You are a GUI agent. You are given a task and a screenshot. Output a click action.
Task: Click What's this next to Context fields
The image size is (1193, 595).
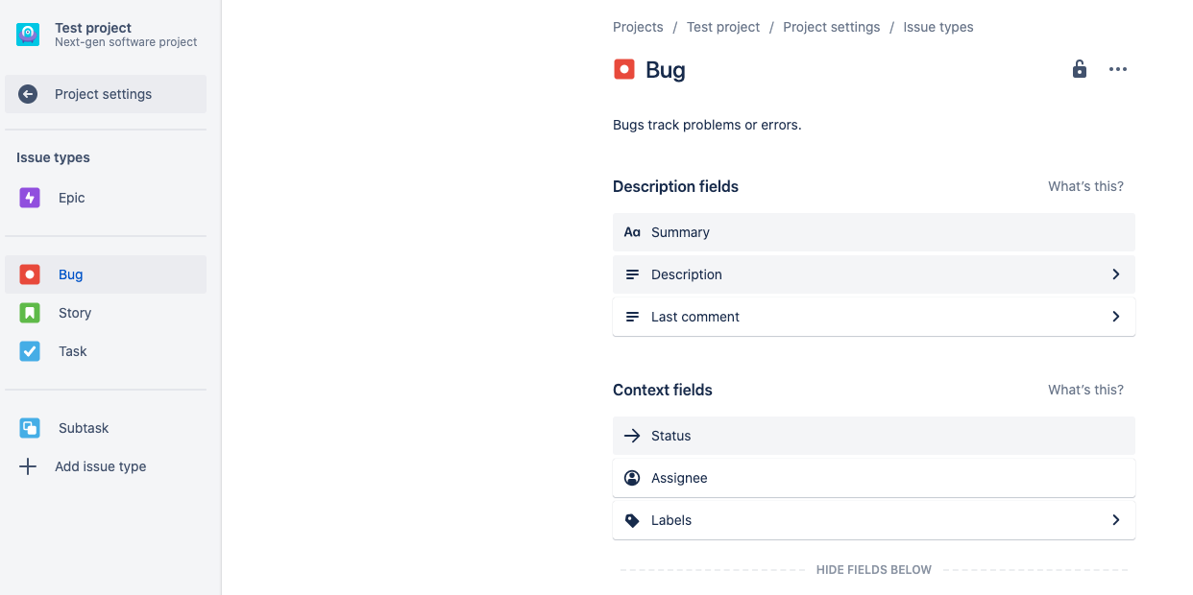pos(1084,389)
